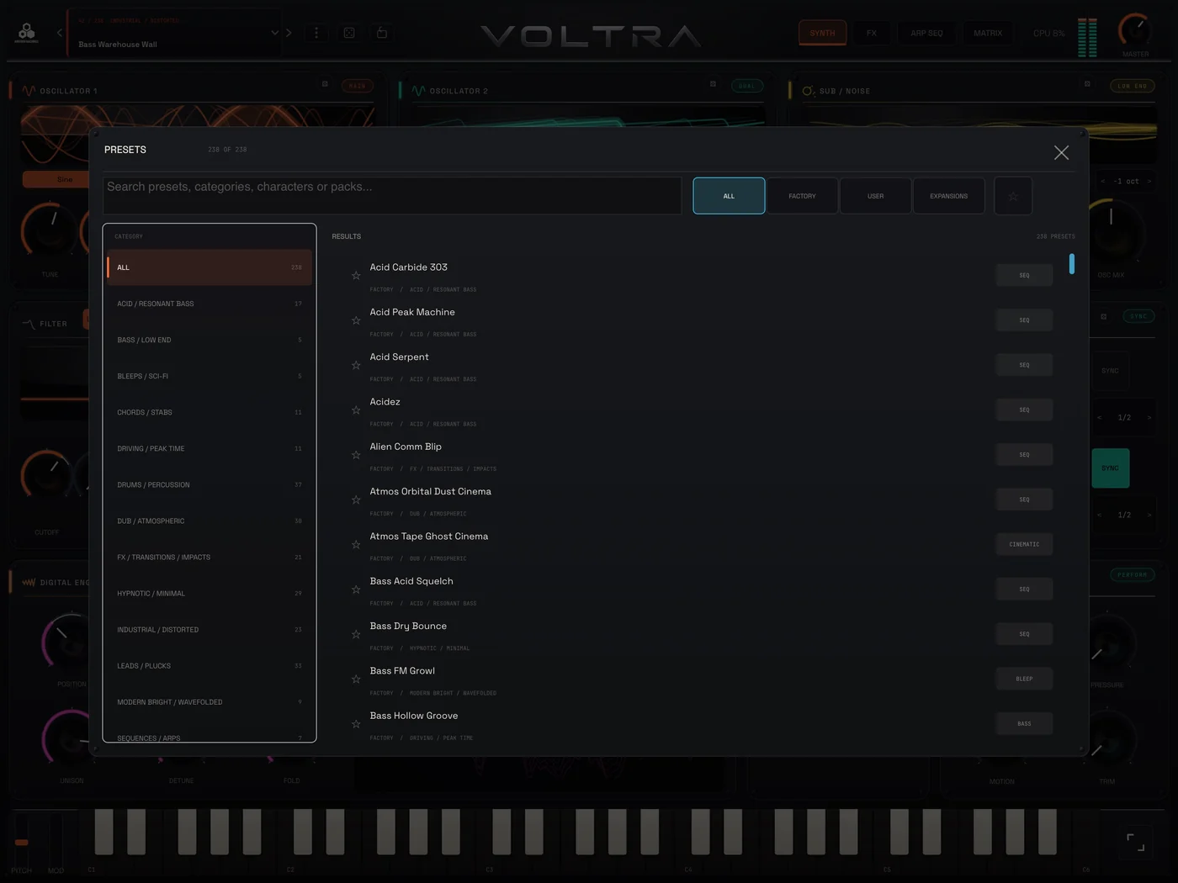Click the Oscillator 1 waveform icon

29,91
